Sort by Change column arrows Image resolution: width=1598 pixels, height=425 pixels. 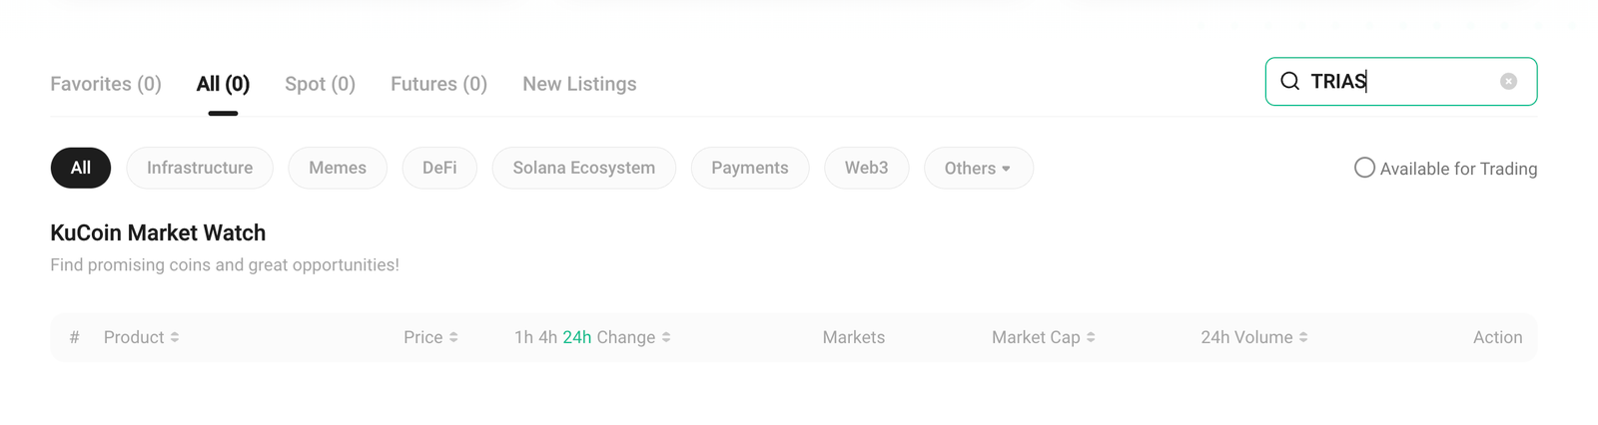coord(666,337)
